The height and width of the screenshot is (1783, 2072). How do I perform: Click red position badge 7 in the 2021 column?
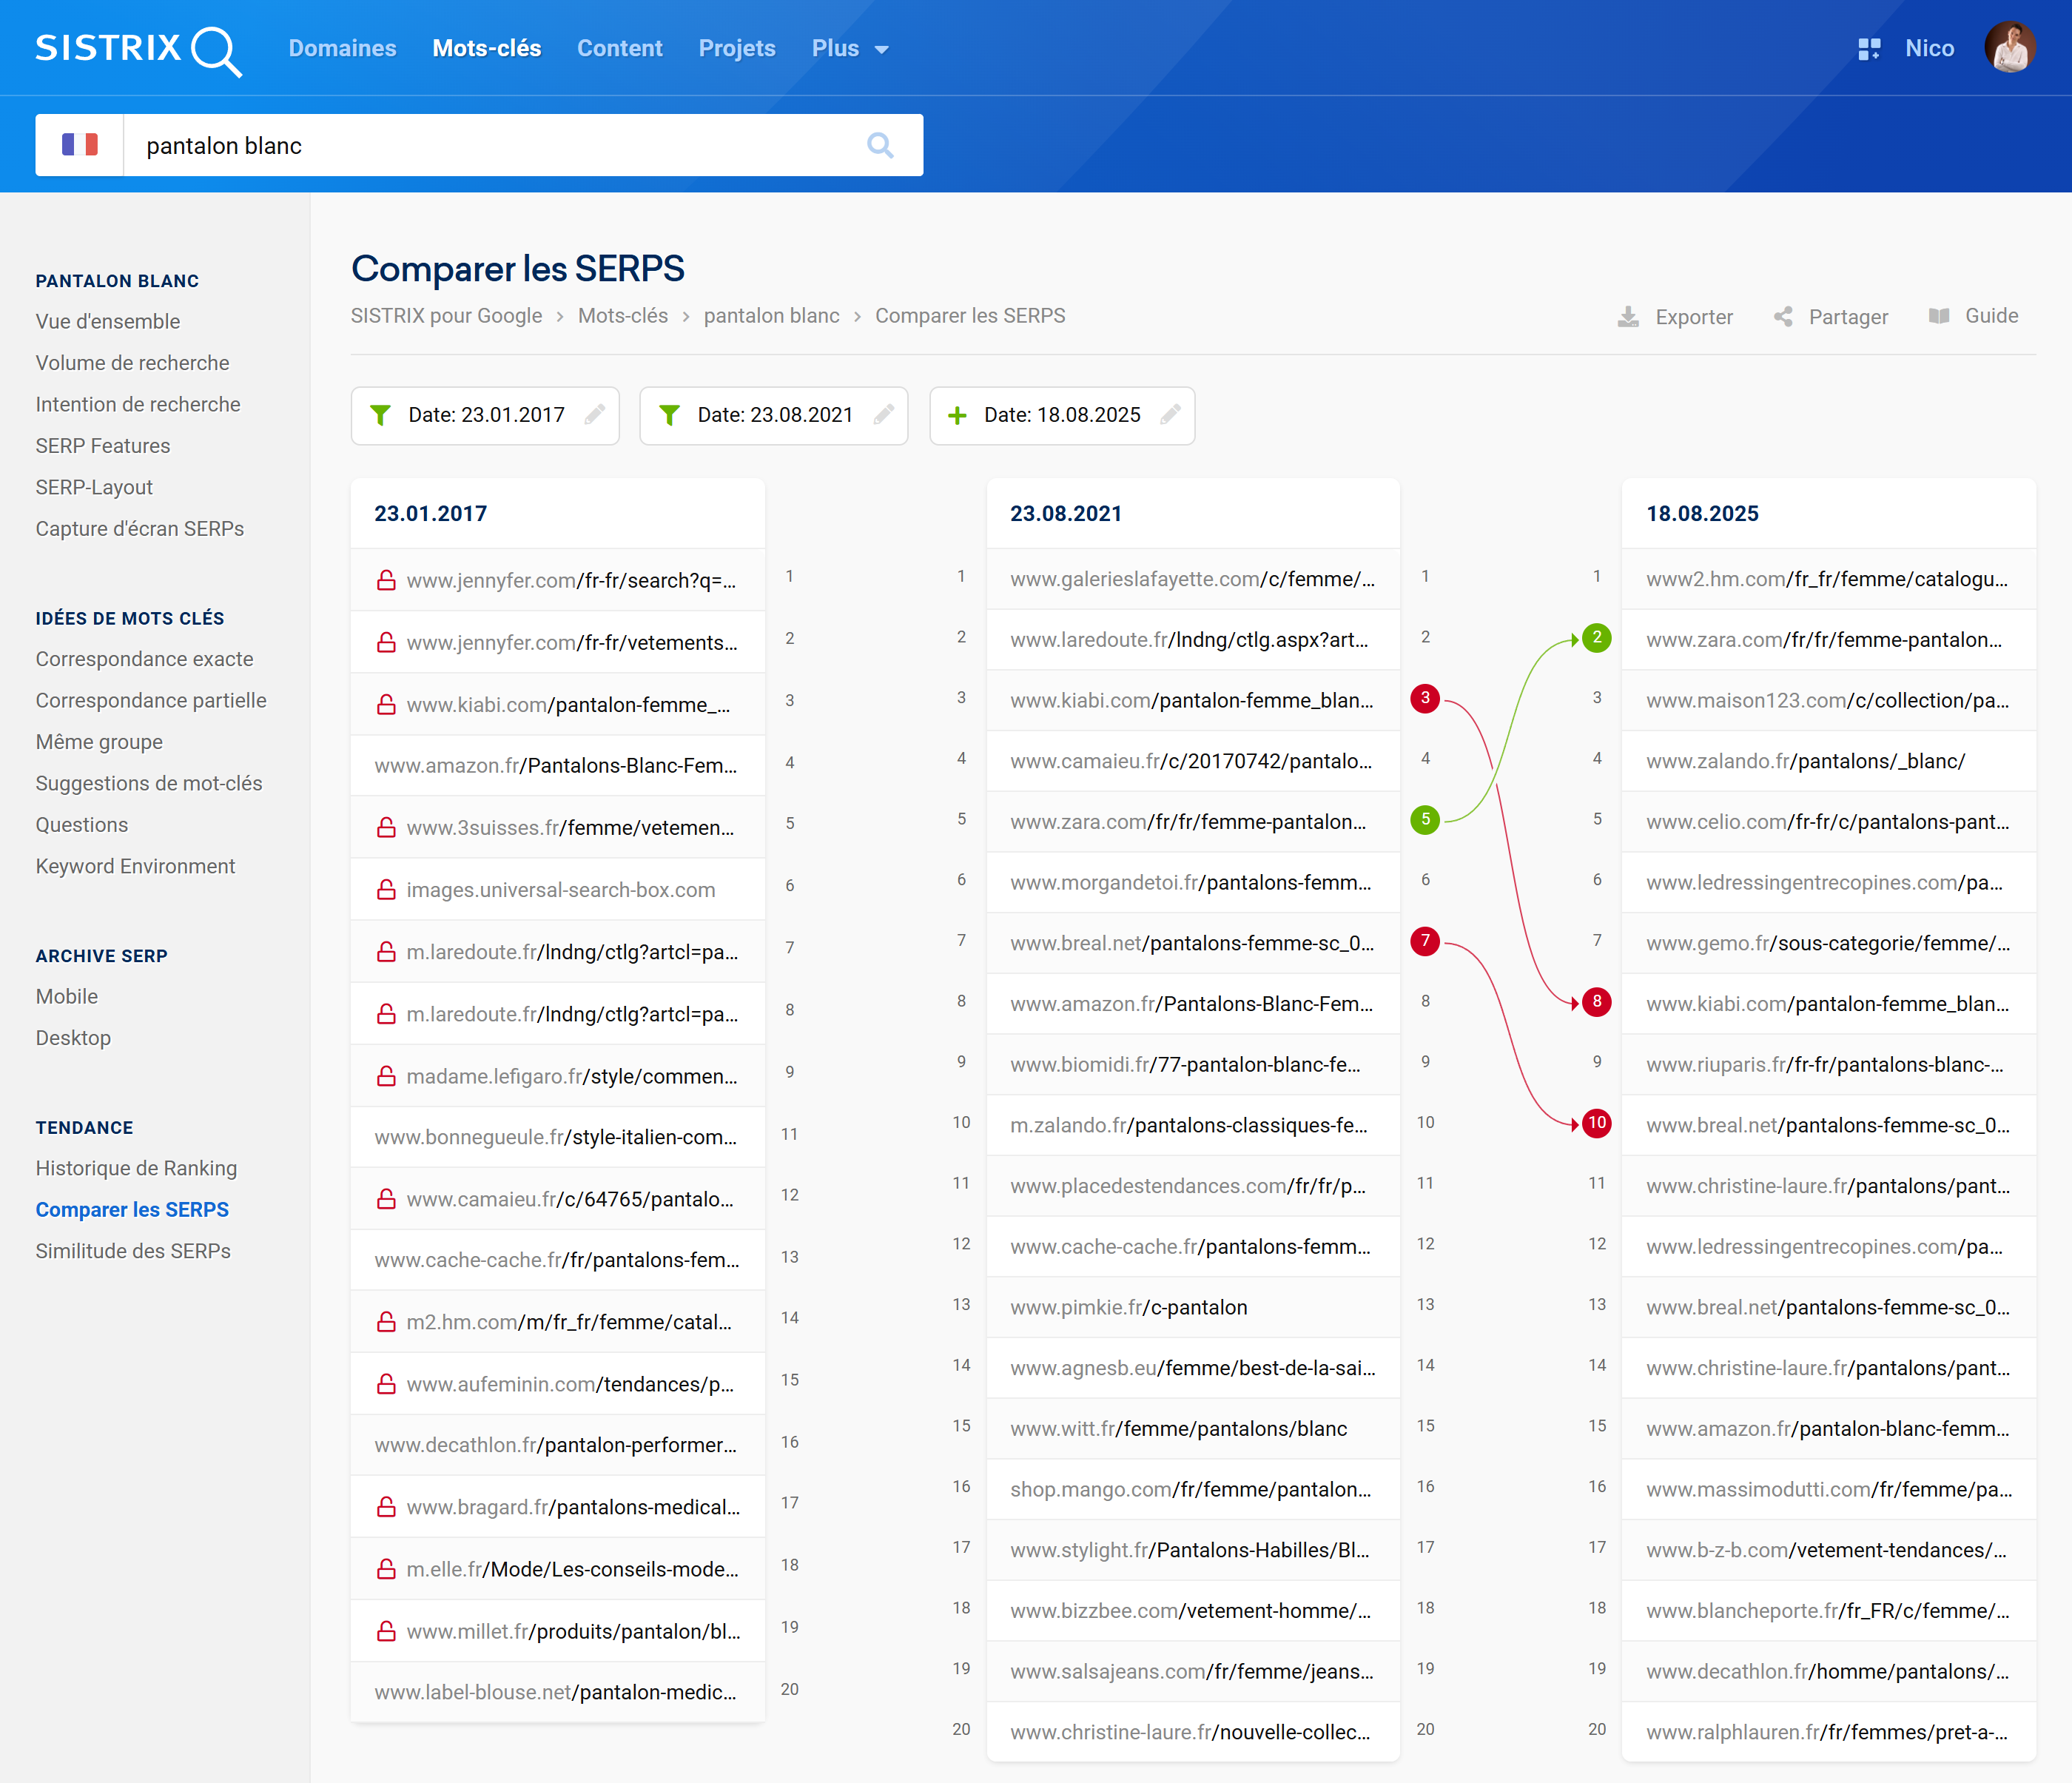1425,941
